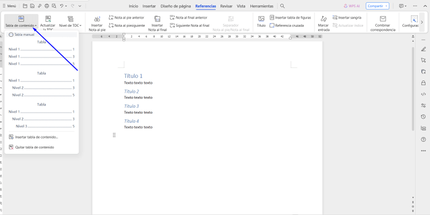Open the Revisar tab
The width and height of the screenshot is (430, 215).
[x=226, y=6]
